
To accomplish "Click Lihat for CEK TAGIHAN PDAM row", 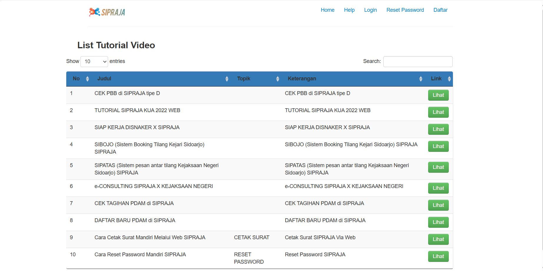I will pos(438,205).
